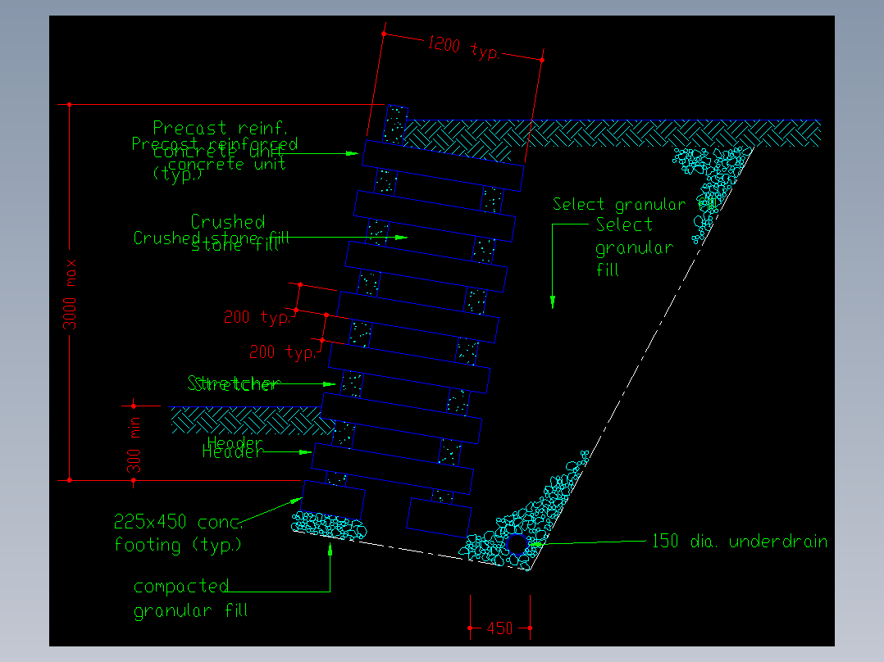Click the '3000 max' vertical dimension label
This screenshot has width=884, height=662.
[70, 294]
